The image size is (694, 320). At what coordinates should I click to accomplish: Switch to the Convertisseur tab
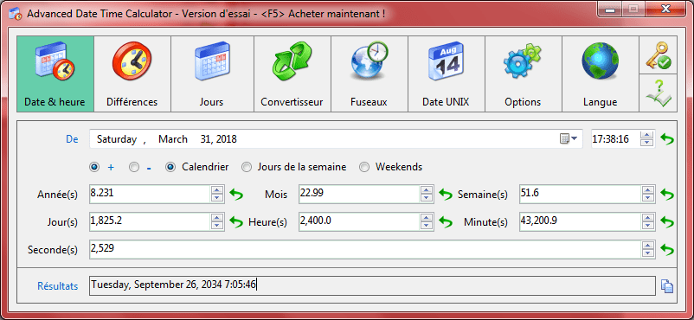[x=292, y=74]
